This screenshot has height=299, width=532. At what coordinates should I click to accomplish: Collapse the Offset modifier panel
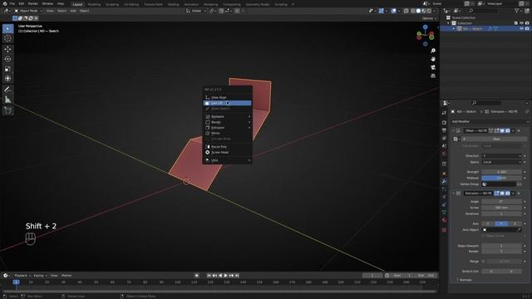(x=453, y=130)
